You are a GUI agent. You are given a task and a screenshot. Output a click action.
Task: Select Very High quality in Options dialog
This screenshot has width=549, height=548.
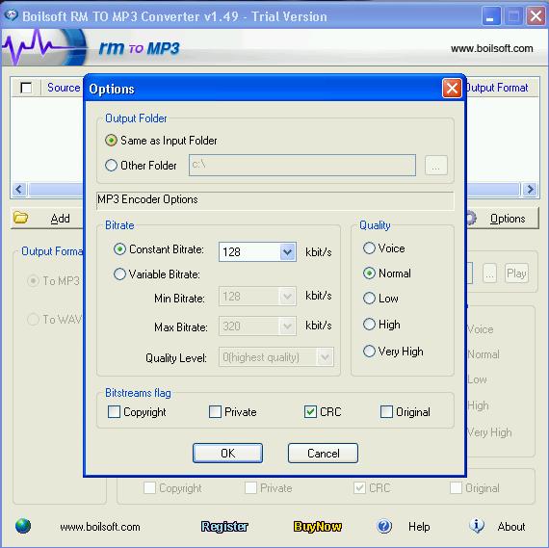point(369,351)
